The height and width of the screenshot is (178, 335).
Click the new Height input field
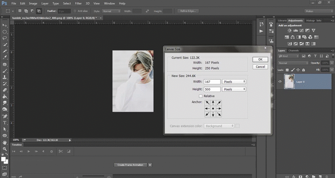pyautogui.click(x=212, y=89)
